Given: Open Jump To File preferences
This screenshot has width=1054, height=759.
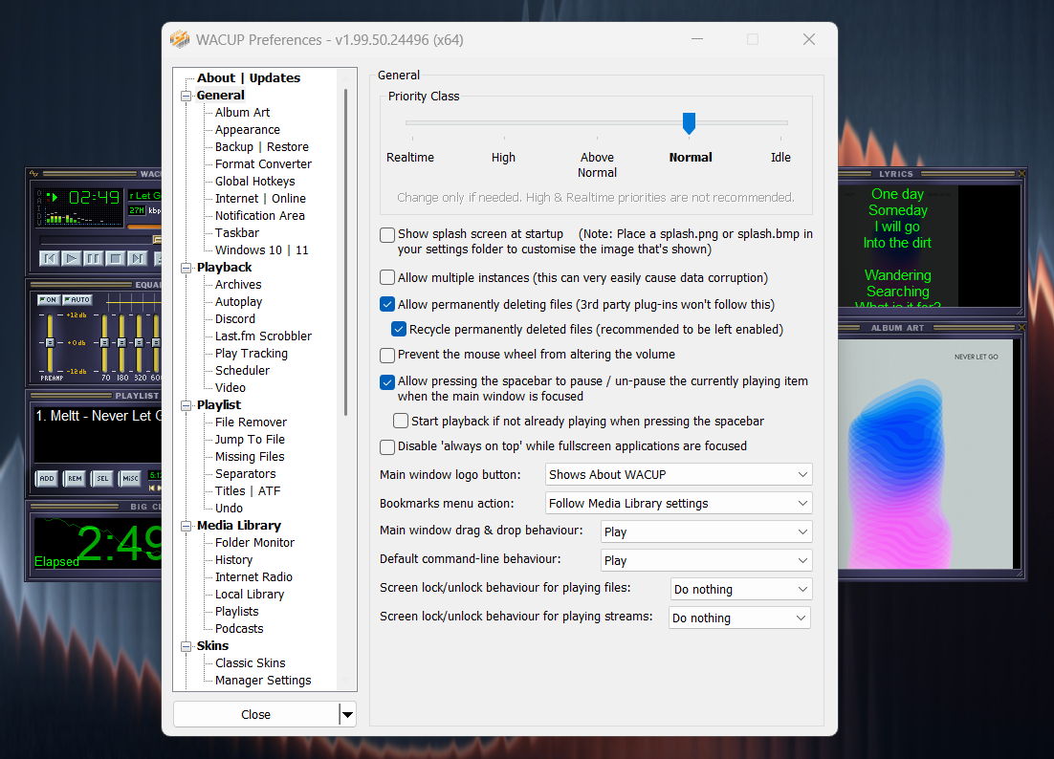Looking at the screenshot, I should point(250,440).
